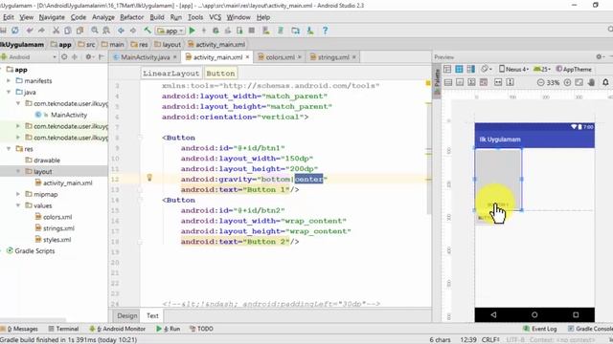
Task: Open the preview screen orientation dropdown
Action: click(487, 69)
